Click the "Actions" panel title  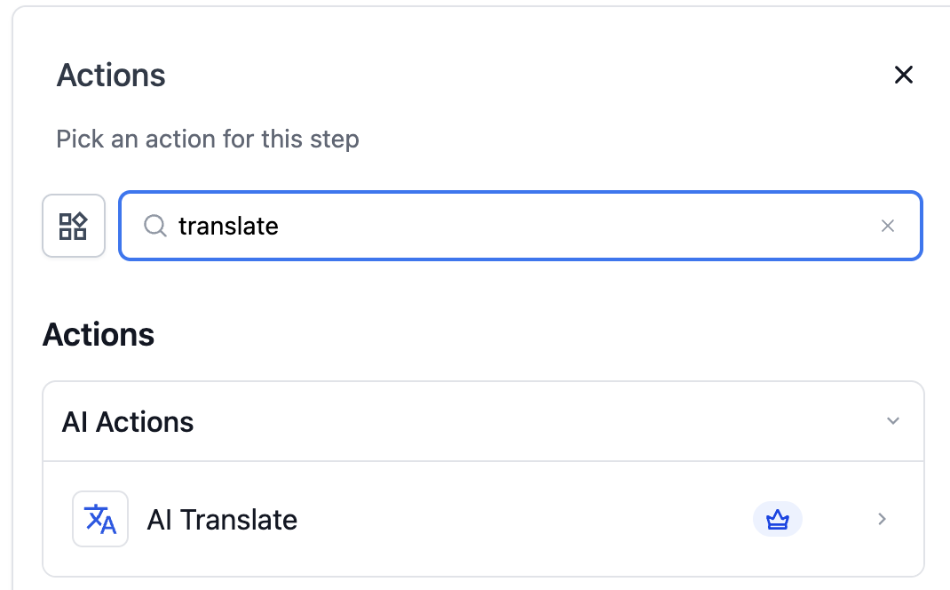[111, 76]
